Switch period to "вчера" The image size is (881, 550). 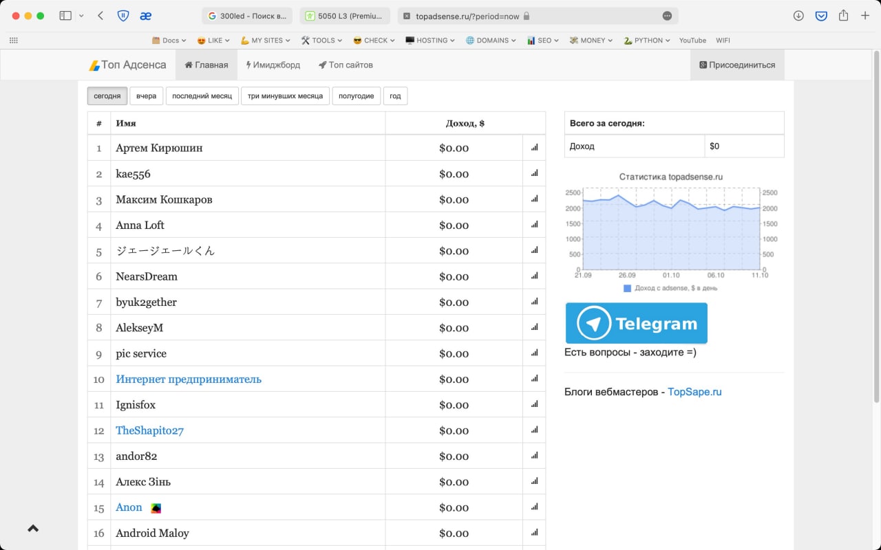coord(146,96)
